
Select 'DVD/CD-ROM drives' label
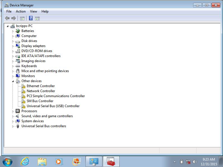(37, 51)
